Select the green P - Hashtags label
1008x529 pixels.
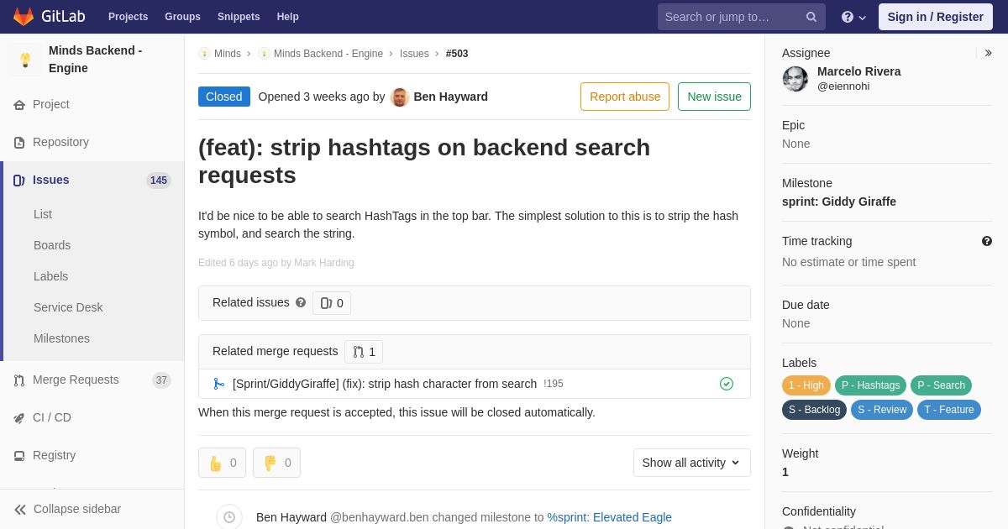click(870, 385)
